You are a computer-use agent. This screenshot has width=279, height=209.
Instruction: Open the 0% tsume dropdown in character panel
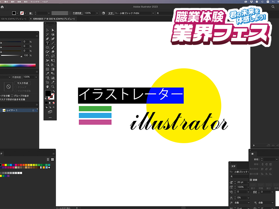[248, 198]
